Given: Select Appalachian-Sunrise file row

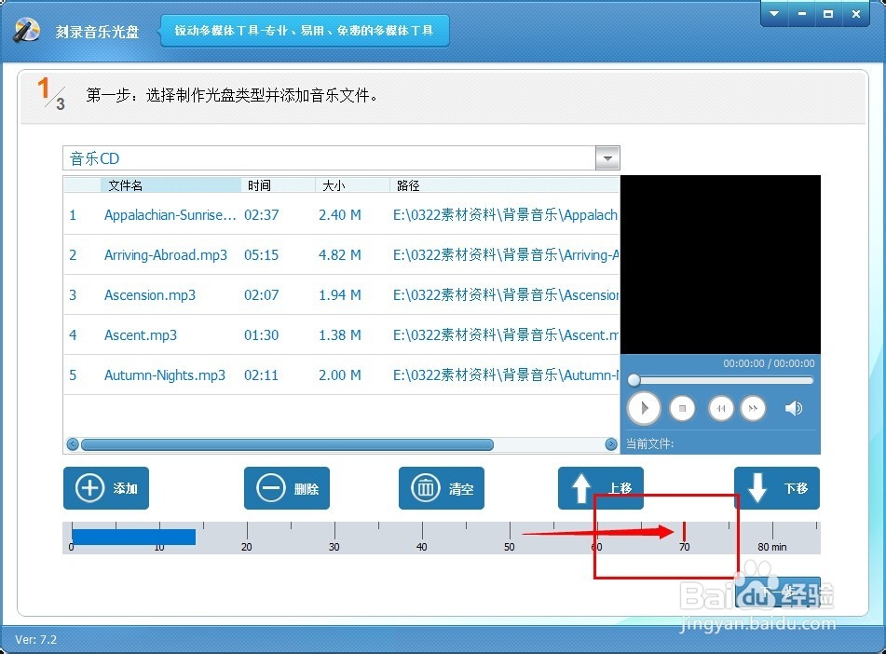Looking at the screenshot, I should coord(341,215).
